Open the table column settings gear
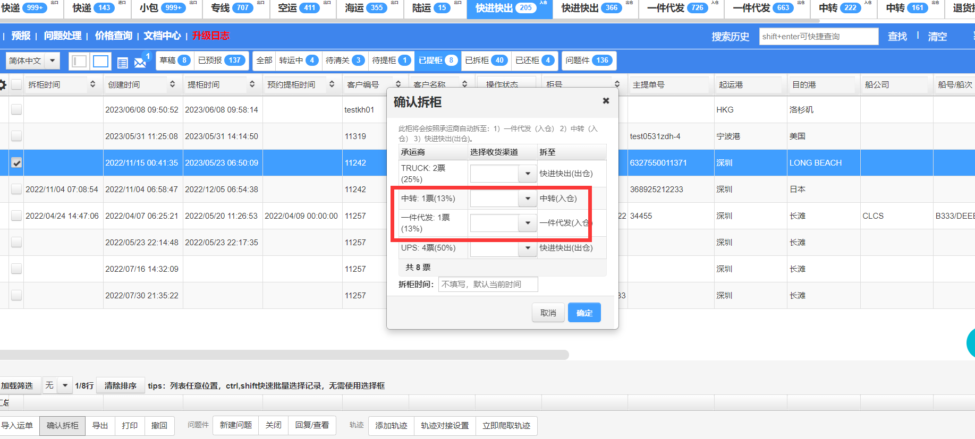Image resolution: width=975 pixels, height=439 pixels. coord(3,85)
